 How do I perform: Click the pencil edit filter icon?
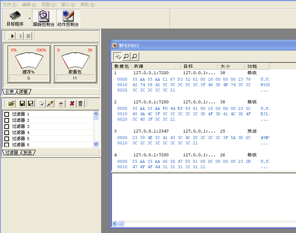[x=50, y=103]
